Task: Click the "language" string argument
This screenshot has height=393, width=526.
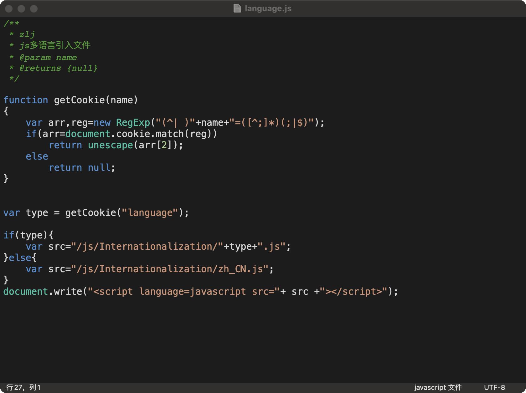Action: [150, 213]
